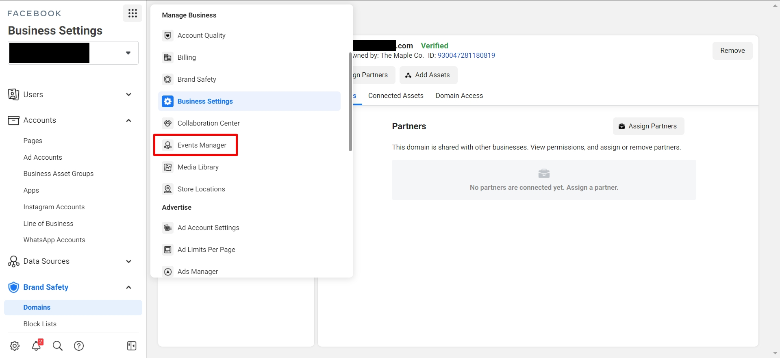
Task: Collapse the Brand Safety section chevron
Action: coord(129,287)
